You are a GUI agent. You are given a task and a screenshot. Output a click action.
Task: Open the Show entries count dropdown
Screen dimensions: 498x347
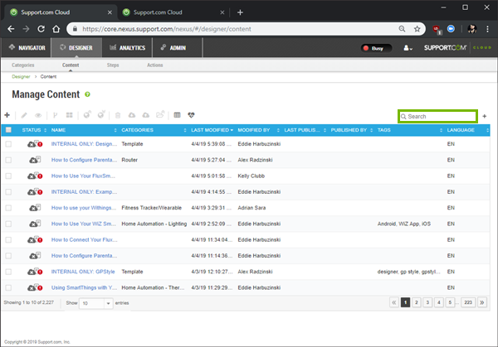[x=96, y=303]
